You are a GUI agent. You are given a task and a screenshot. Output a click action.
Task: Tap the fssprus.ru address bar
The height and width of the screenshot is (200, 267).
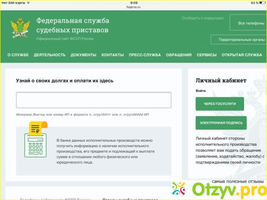coord(133,7)
